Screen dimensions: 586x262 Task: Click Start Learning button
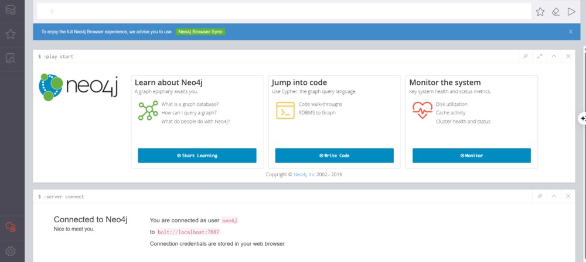coord(197,155)
